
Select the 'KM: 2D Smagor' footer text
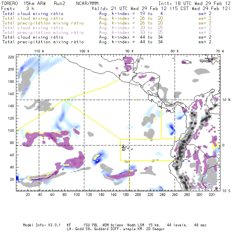click(150, 229)
